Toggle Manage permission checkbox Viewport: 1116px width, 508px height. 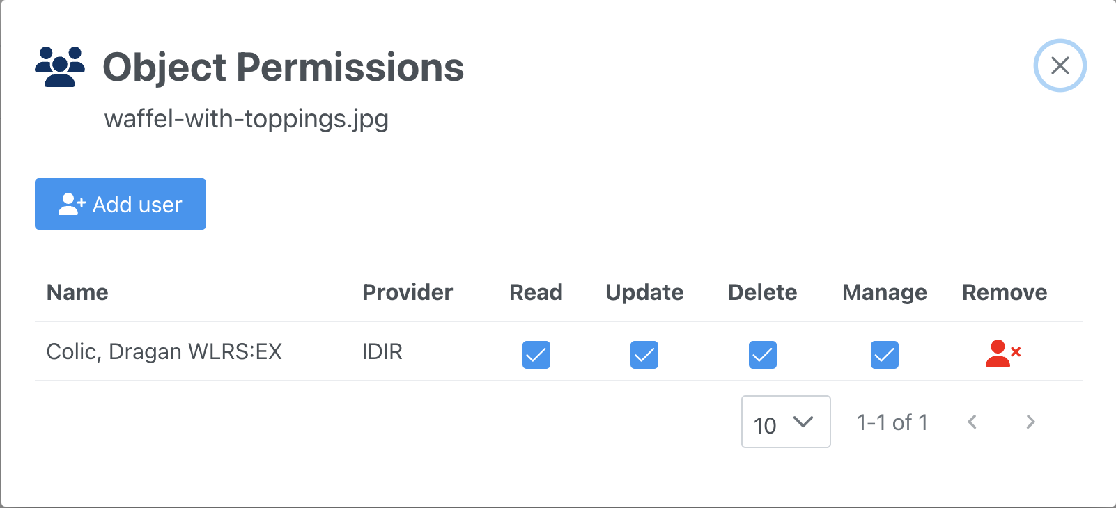tap(885, 355)
